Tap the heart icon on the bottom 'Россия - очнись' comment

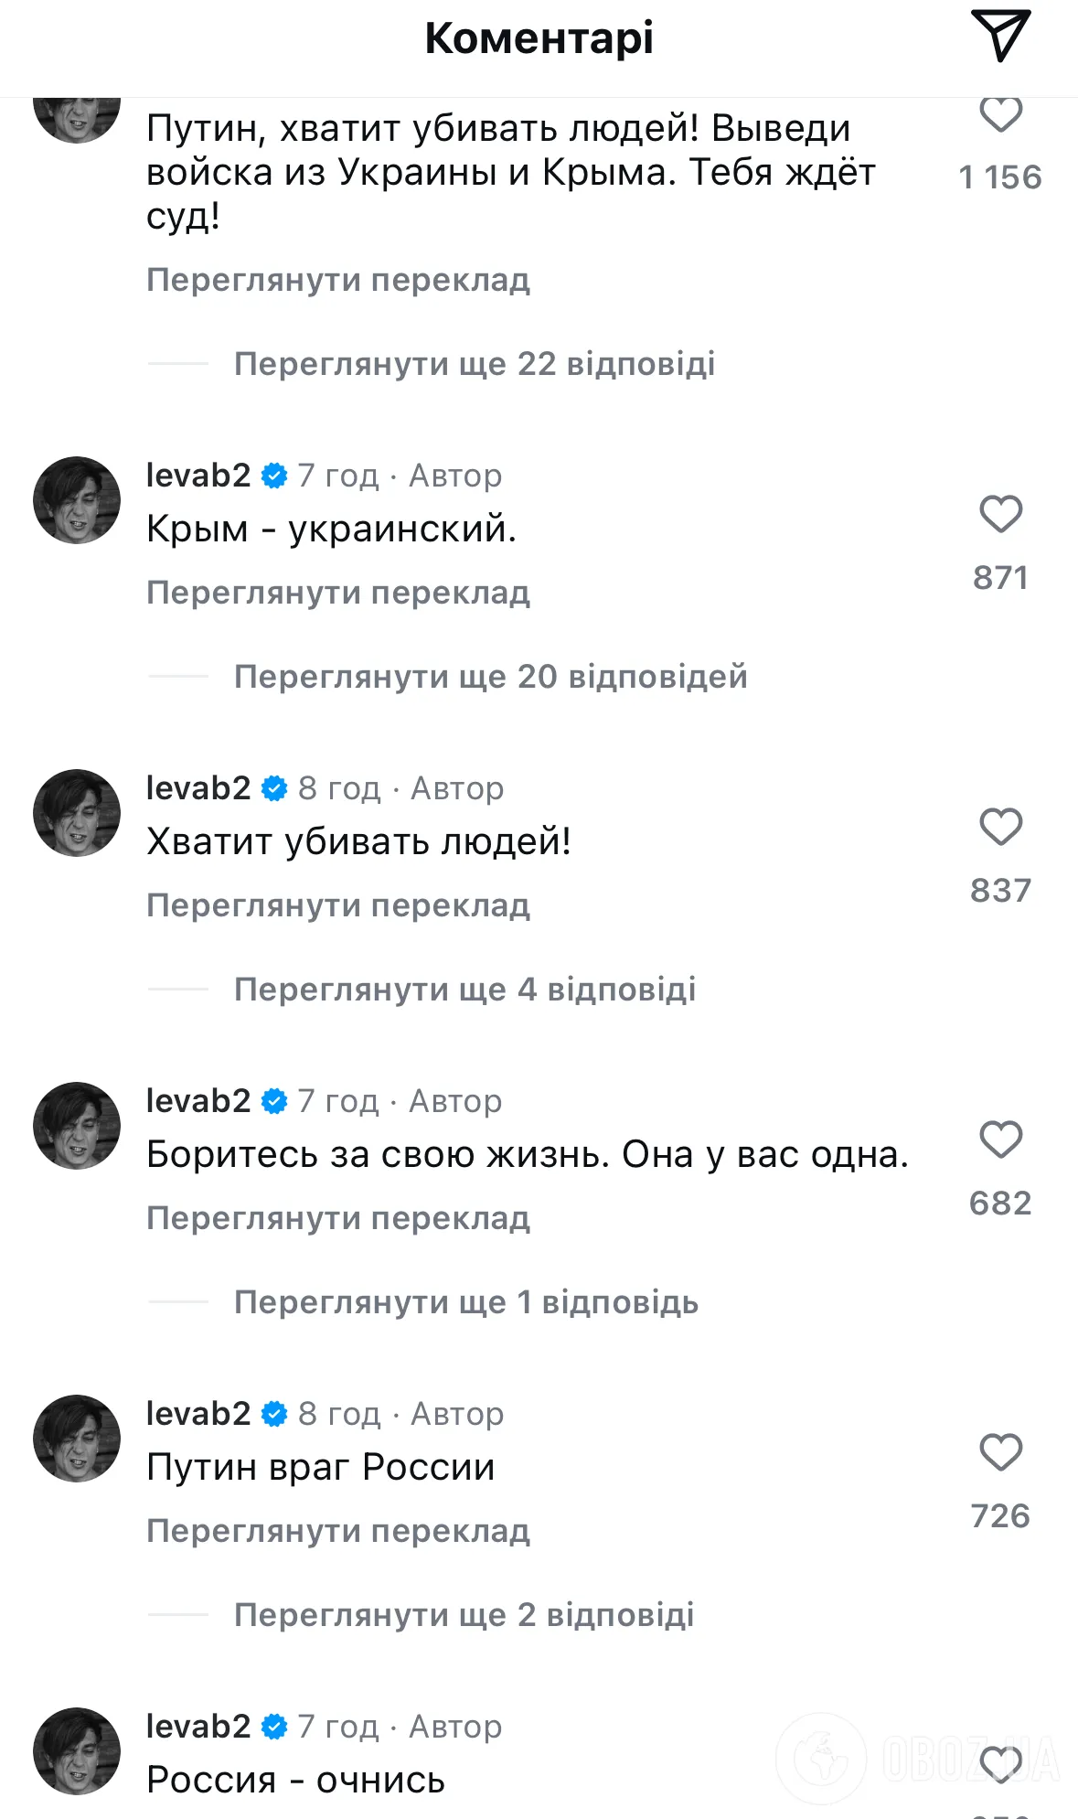[999, 1765]
